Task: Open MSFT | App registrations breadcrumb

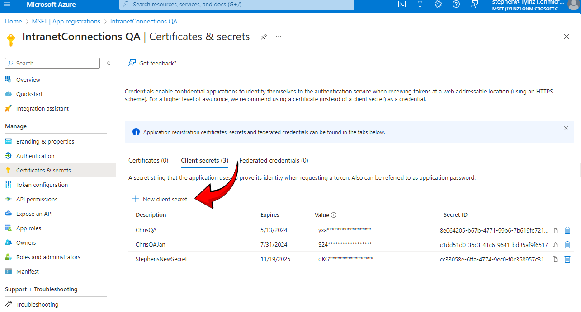Action: pos(66,21)
